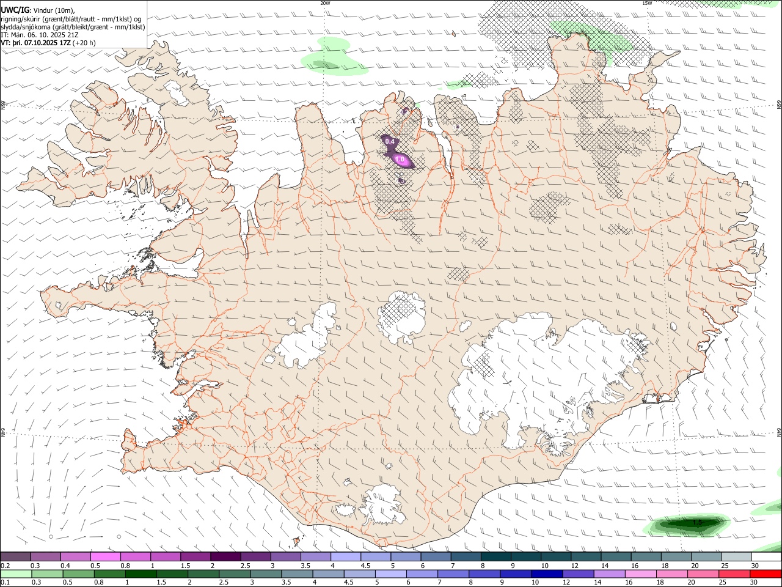This screenshot has width=782, height=587.
Task: Click the "UWC/IG" bold heading text
Action: click(15, 9)
